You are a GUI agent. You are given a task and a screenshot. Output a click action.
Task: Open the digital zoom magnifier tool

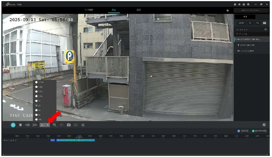coord(54,125)
